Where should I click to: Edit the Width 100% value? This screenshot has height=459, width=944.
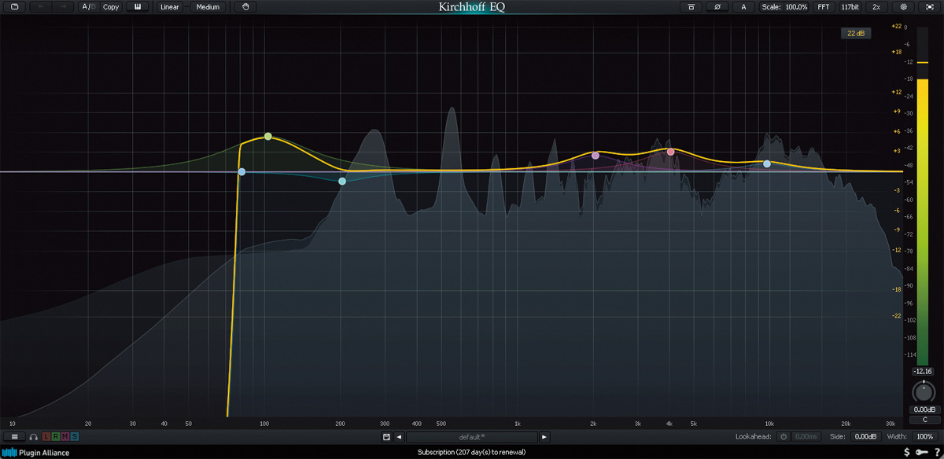(925, 436)
